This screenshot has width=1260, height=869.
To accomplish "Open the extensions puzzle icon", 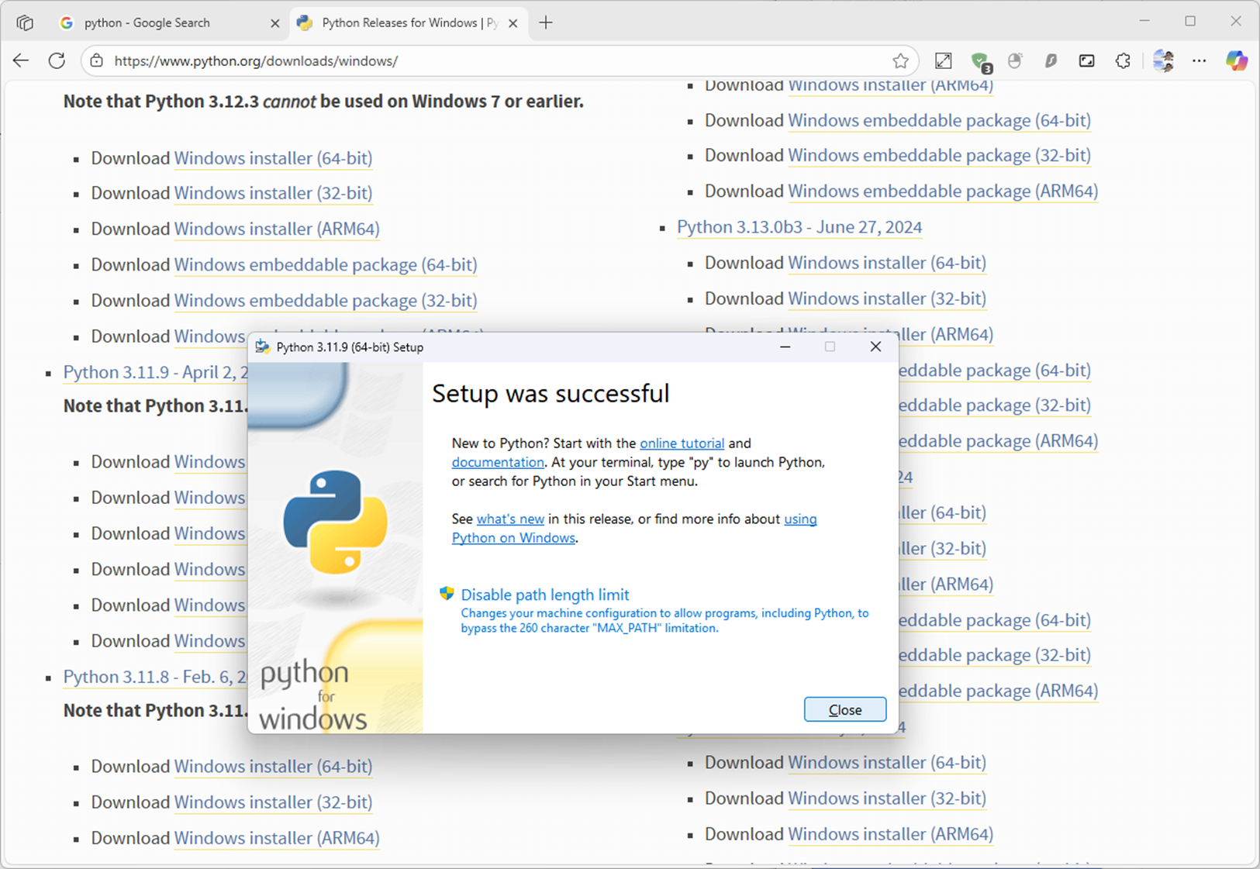I will 1123,60.
